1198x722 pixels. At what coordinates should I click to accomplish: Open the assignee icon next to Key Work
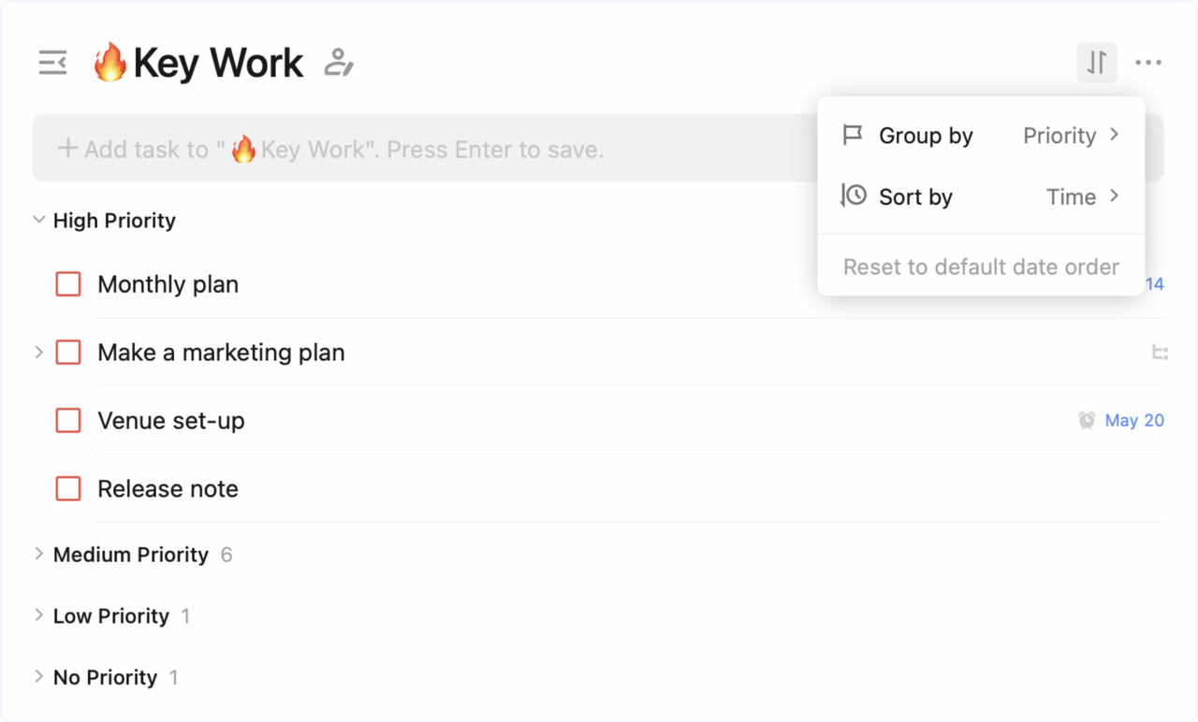coord(338,62)
